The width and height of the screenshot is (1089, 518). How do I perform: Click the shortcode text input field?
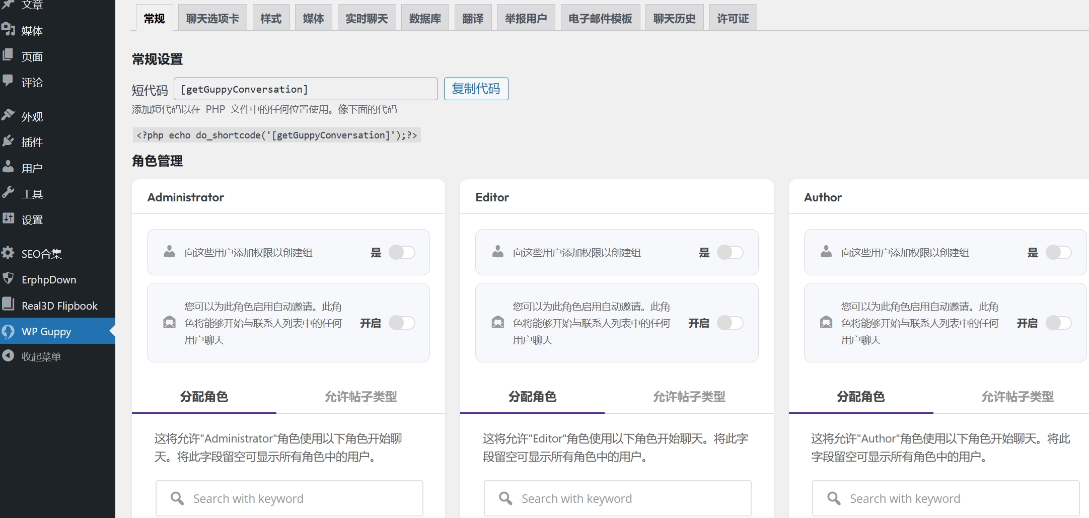[x=306, y=89]
